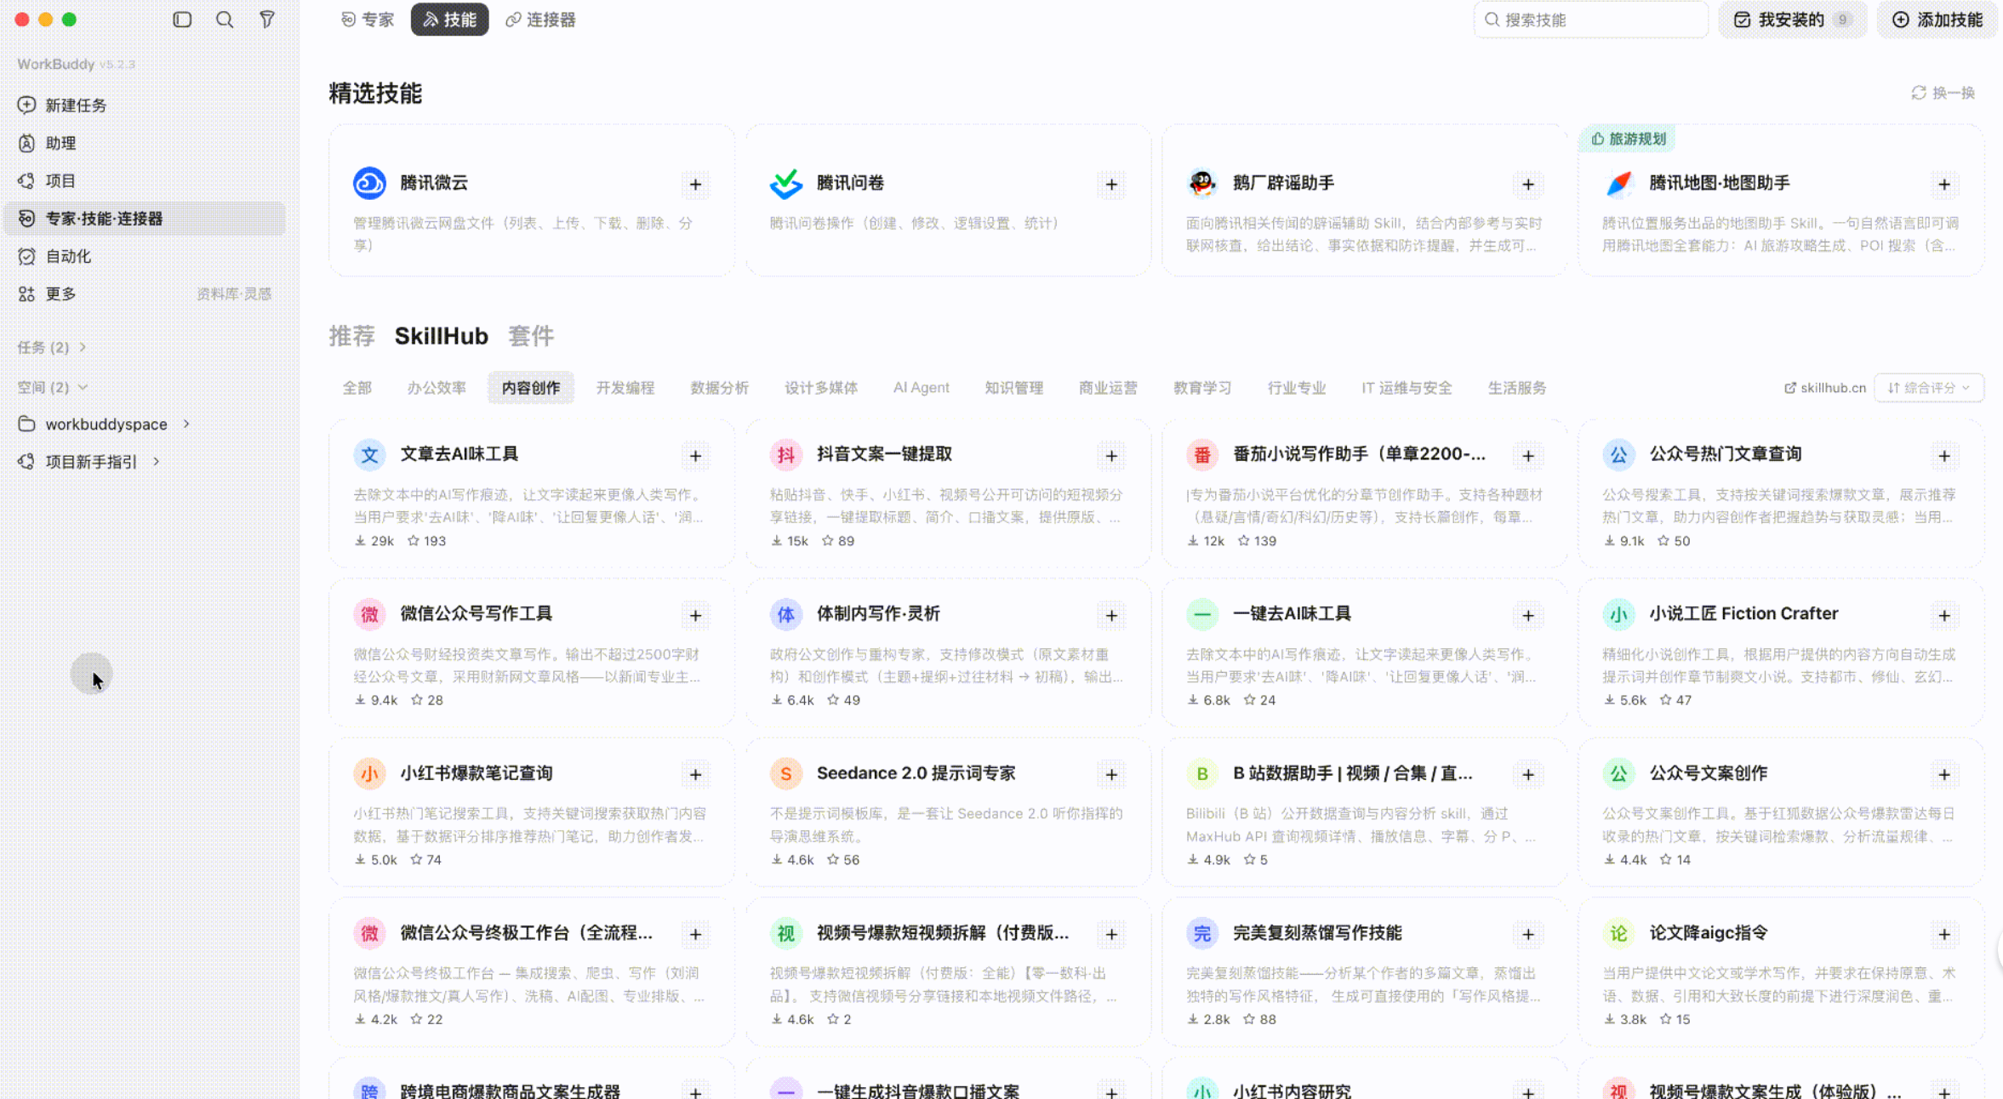The image size is (2003, 1099).
Task: Add the B 站数据助手 skill with its plus
Action: (1528, 774)
